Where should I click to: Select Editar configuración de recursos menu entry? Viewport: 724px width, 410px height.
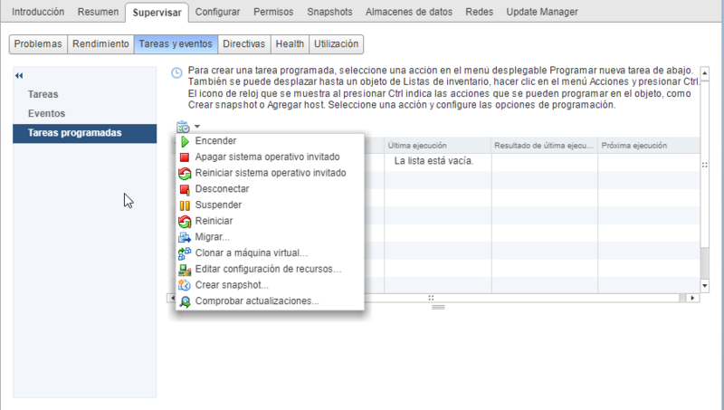click(268, 269)
